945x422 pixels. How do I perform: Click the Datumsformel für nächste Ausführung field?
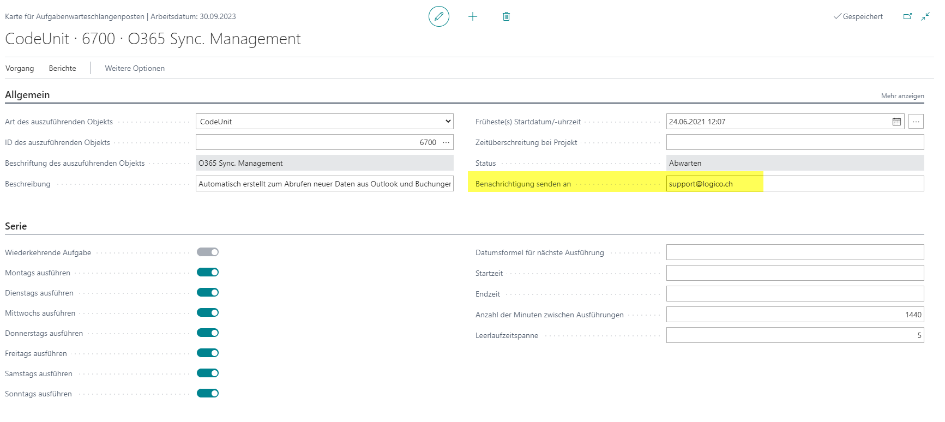pos(795,252)
